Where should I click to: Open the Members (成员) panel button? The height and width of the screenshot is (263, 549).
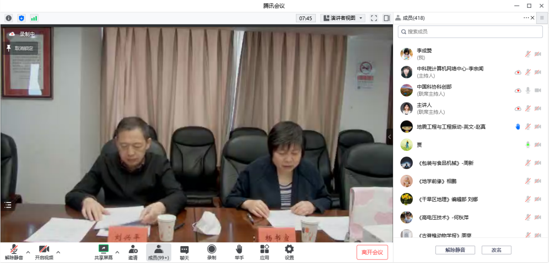click(159, 252)
